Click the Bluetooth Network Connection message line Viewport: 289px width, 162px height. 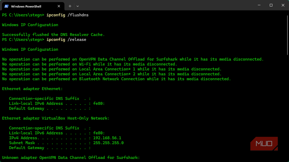(x=116, y=79)
